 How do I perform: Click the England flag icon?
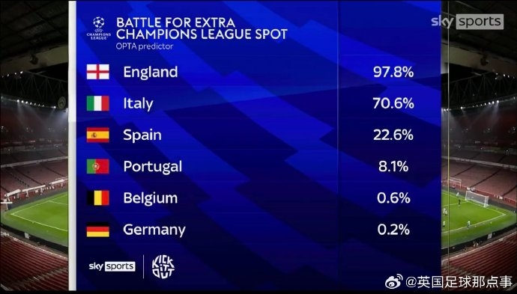(98, 72)
